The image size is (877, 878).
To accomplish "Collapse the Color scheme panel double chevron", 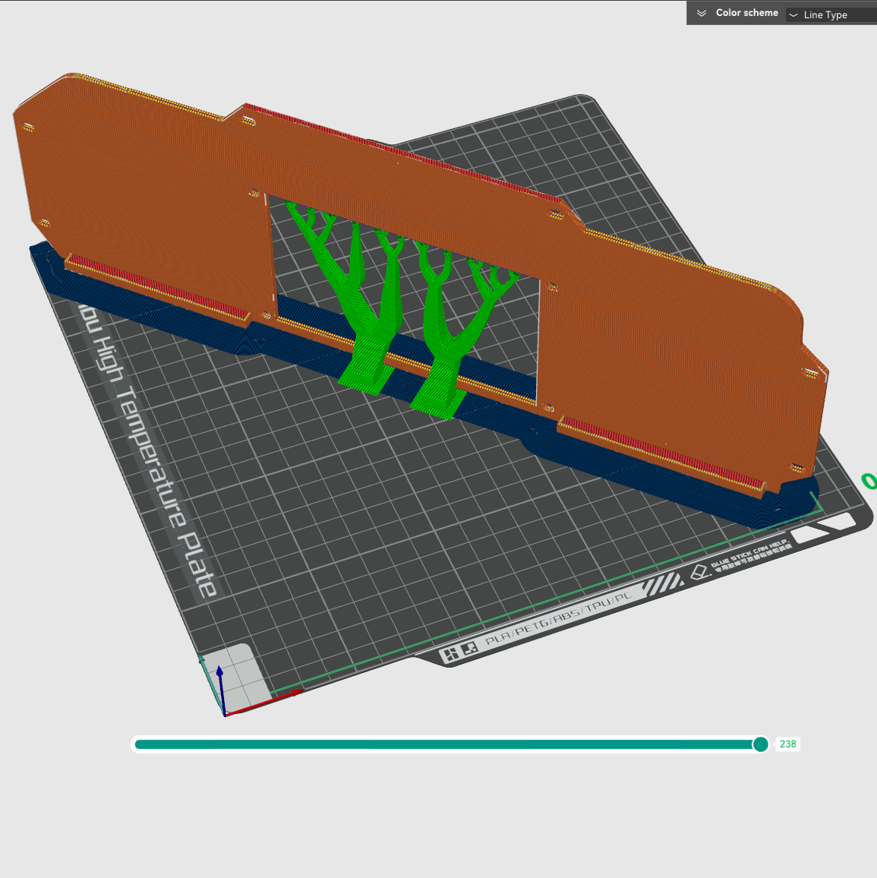I will click(701, 13).
